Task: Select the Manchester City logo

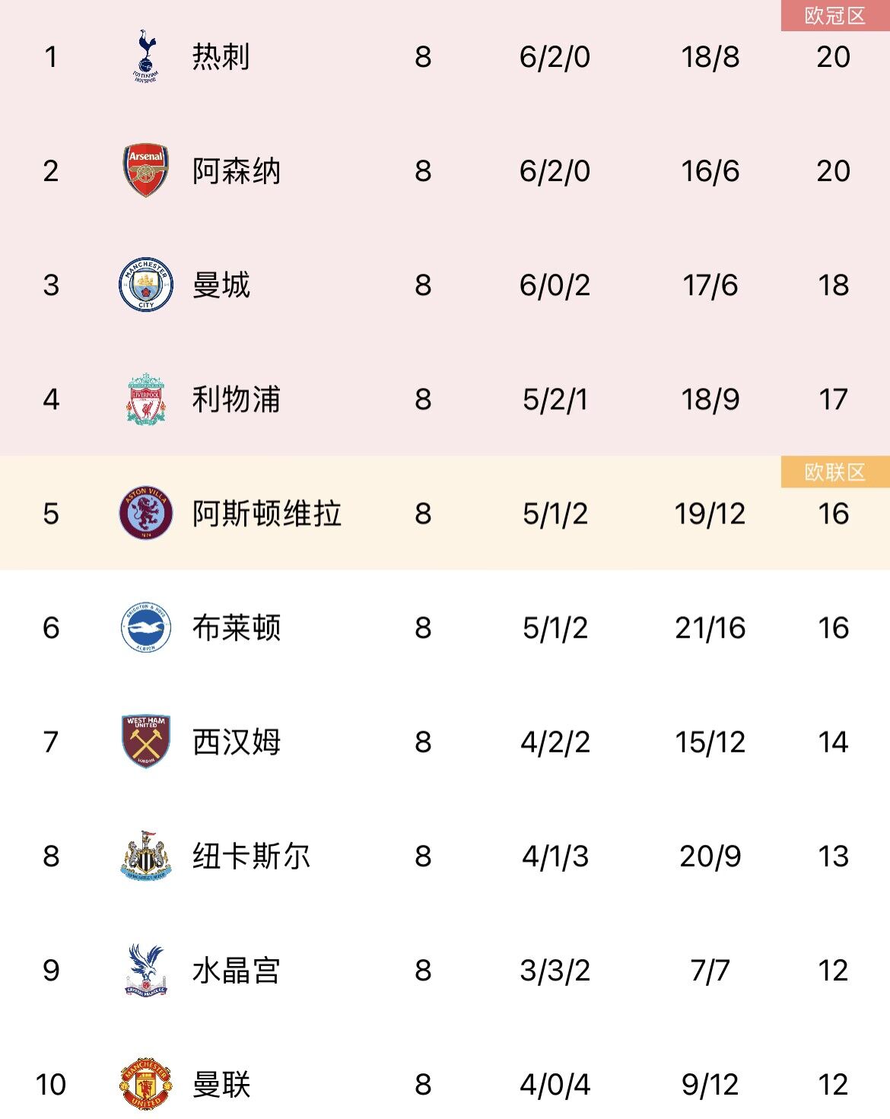Action: coord(145,285)
